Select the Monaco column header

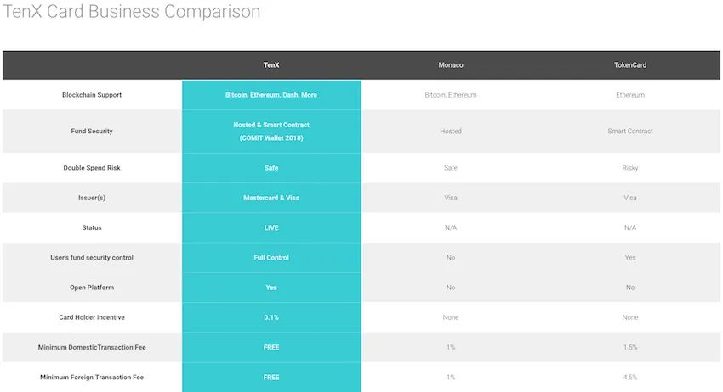click(x=451, y=64)
